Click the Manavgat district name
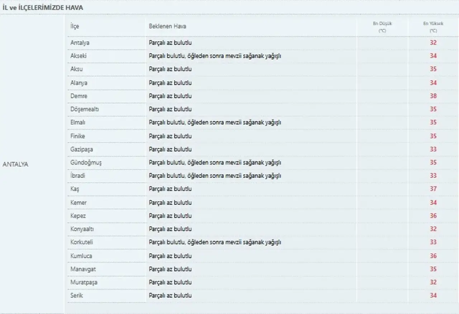Viewport: 459px width, 314px height. pyautogui.click(x=83, y=269)
